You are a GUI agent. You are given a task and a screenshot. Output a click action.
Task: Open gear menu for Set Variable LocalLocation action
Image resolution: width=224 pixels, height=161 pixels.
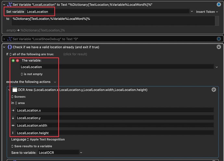[219, 4]
